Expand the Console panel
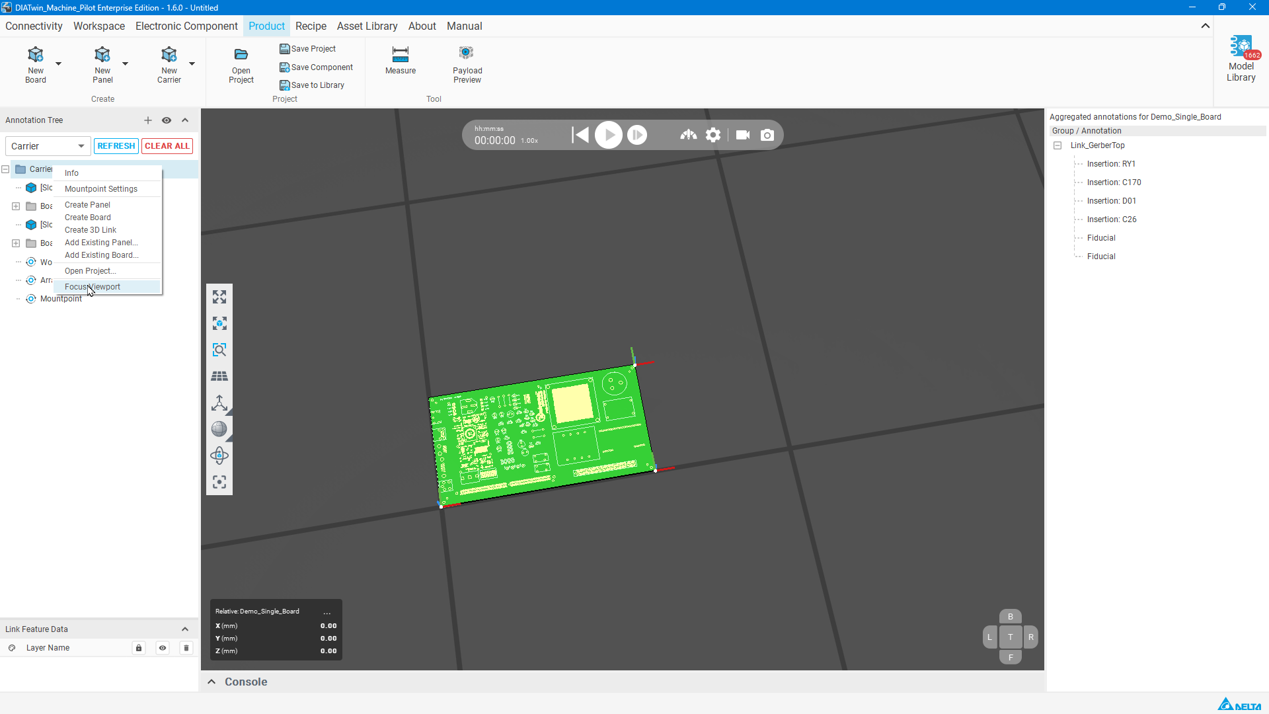Screen dimensions: 1269x714 pos(211,682)
